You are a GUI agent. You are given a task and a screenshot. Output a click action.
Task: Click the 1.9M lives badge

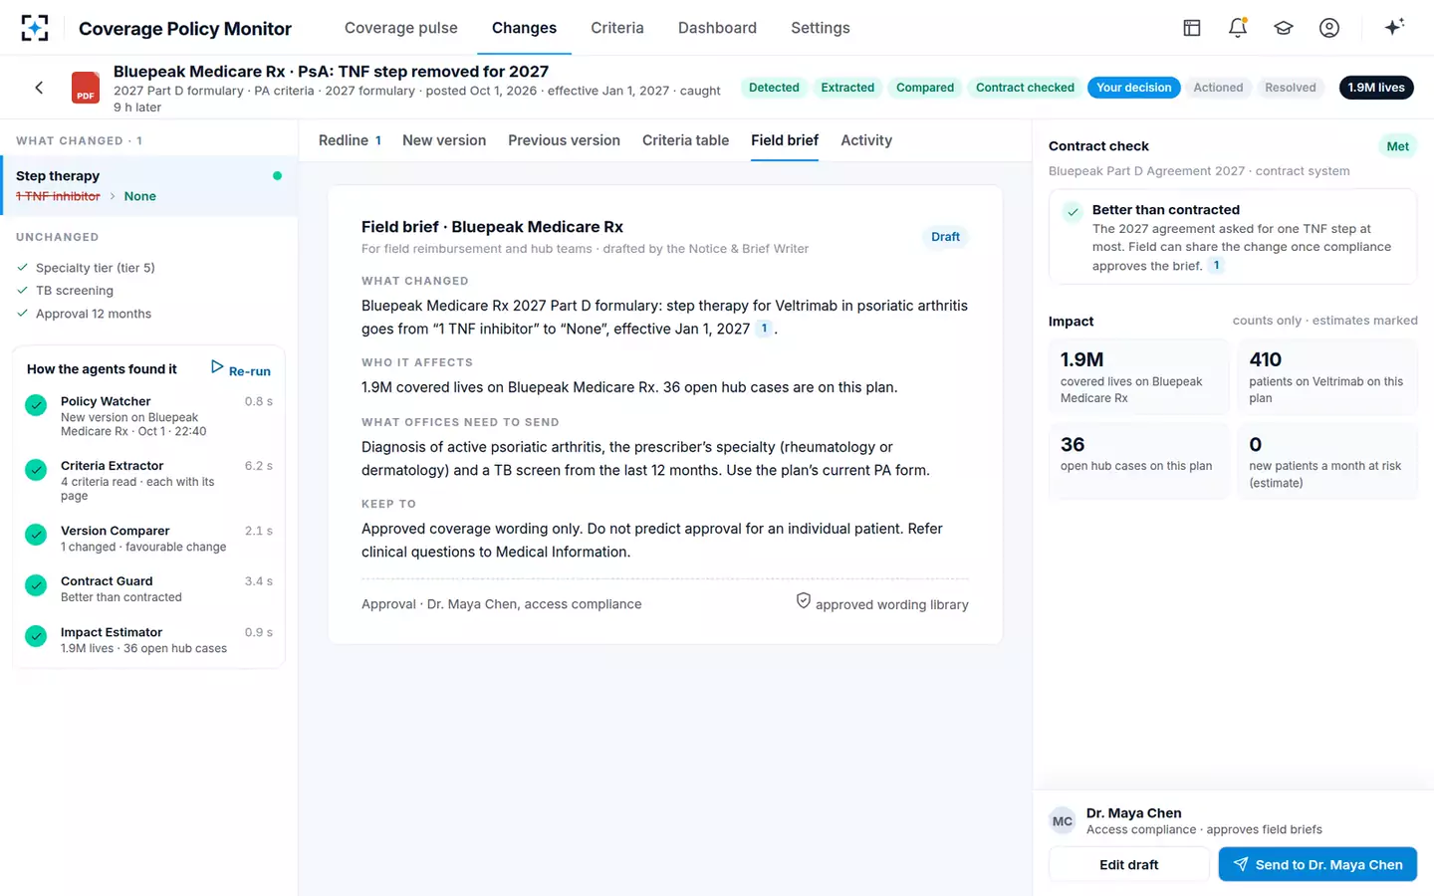pos(1376,88)
